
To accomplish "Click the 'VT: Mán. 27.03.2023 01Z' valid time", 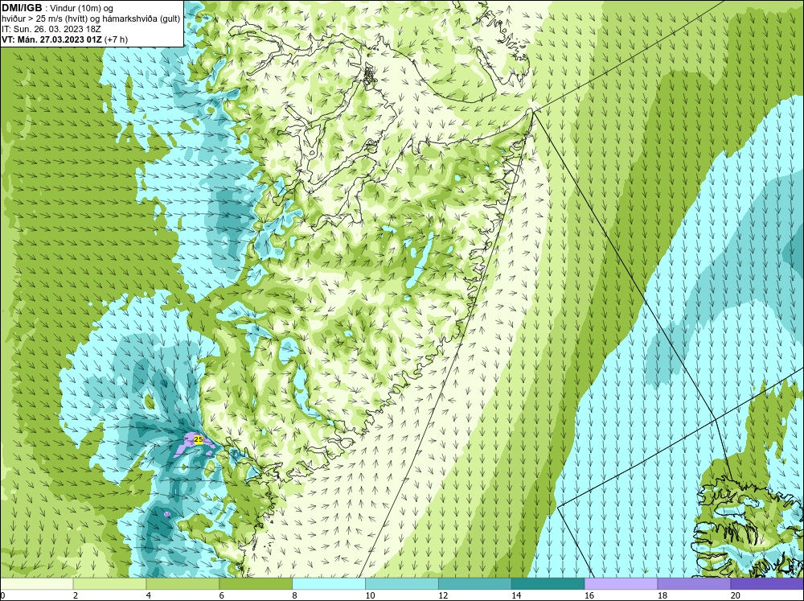I will 51,39.
